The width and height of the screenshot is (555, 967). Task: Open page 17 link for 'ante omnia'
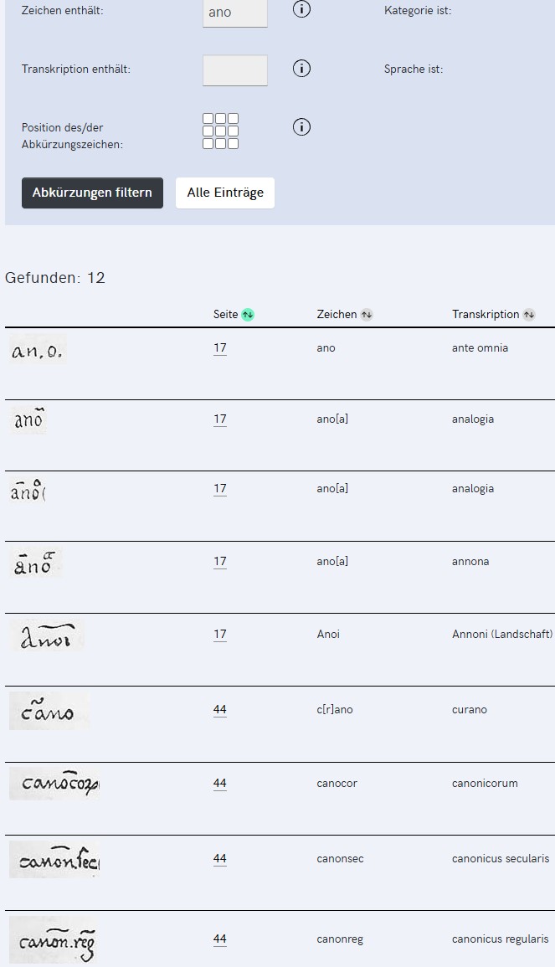(220, 348)
